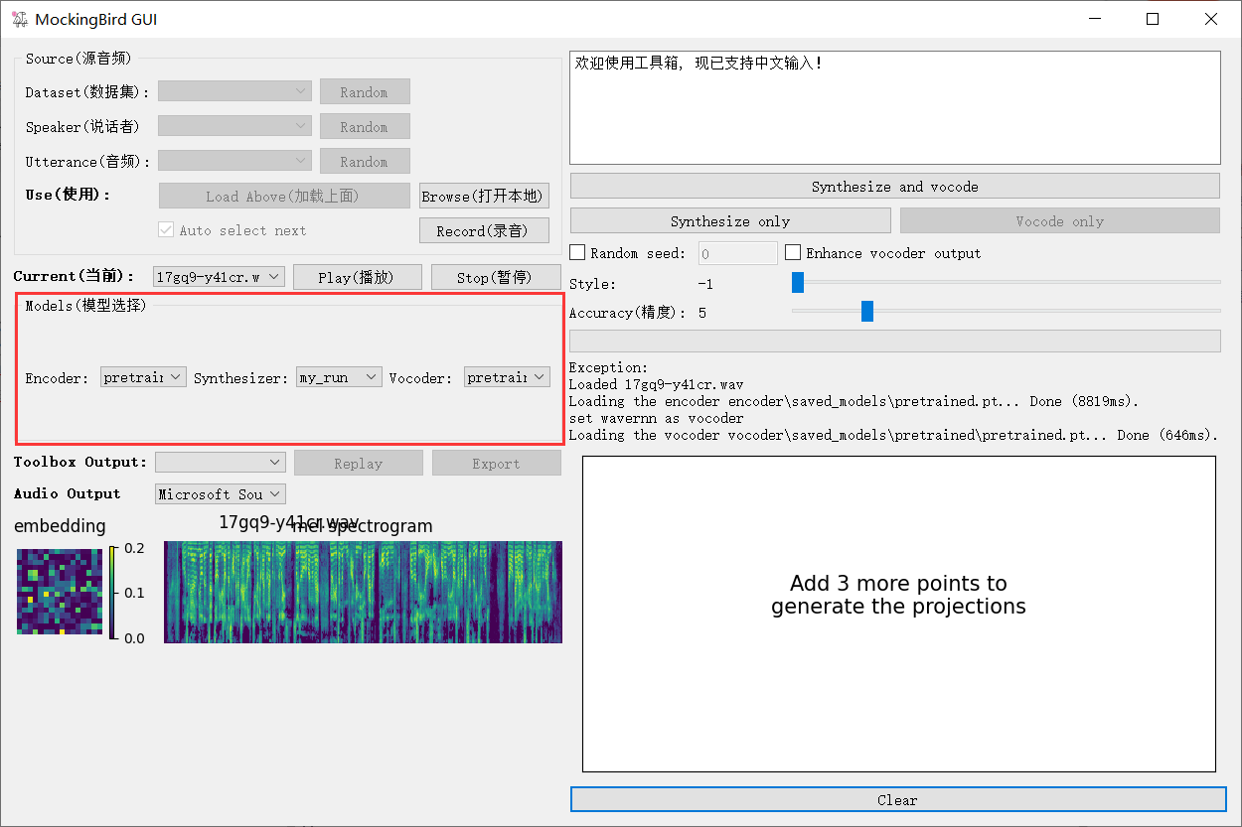Clear the projections with the Clear button
This screenshot has height=827, width=1242.
(896, 799)
